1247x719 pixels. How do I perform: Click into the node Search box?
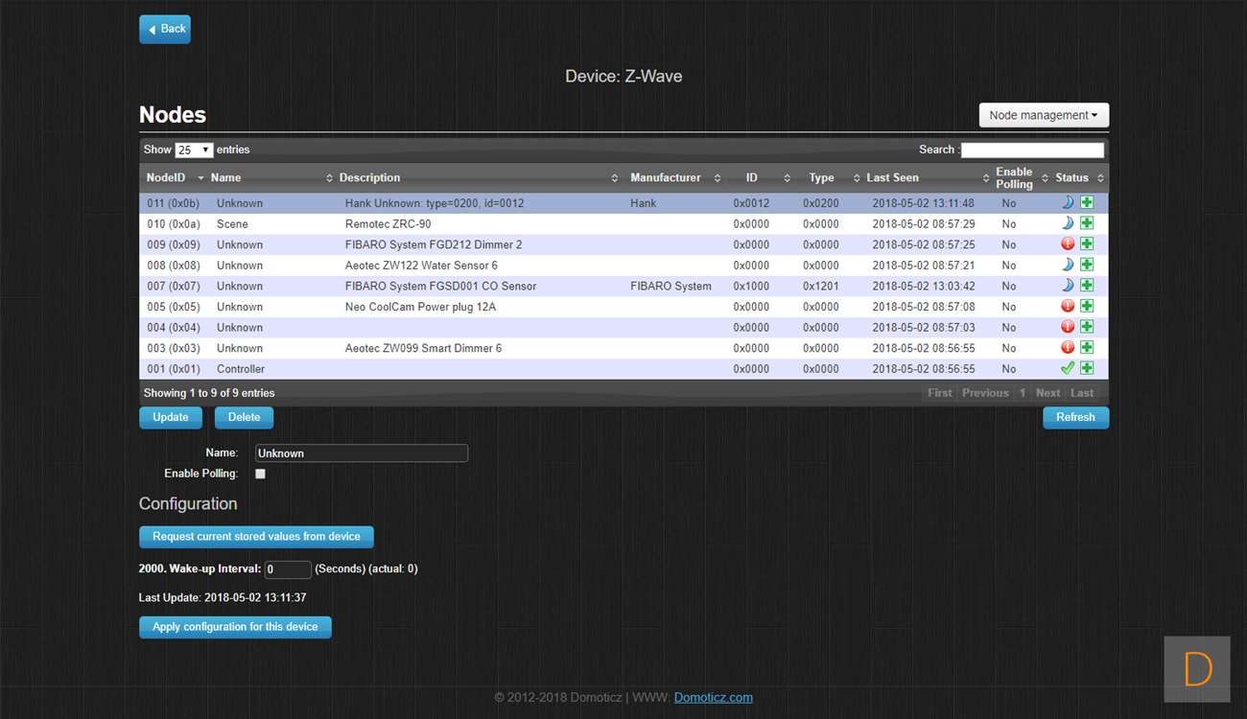click(1032, 151)
